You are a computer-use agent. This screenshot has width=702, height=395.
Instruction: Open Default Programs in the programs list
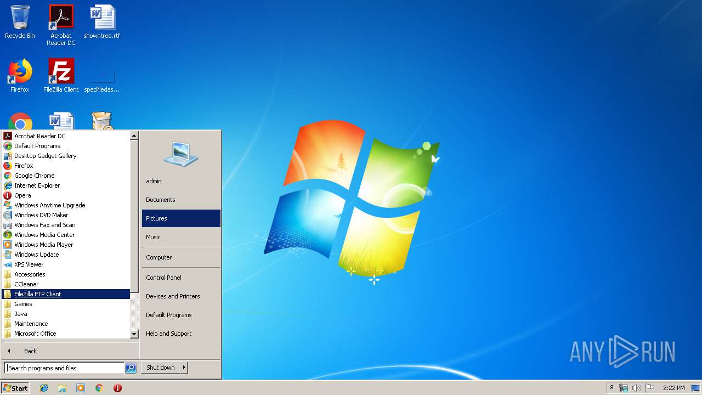pyautogui.click(x=66, y=146)
